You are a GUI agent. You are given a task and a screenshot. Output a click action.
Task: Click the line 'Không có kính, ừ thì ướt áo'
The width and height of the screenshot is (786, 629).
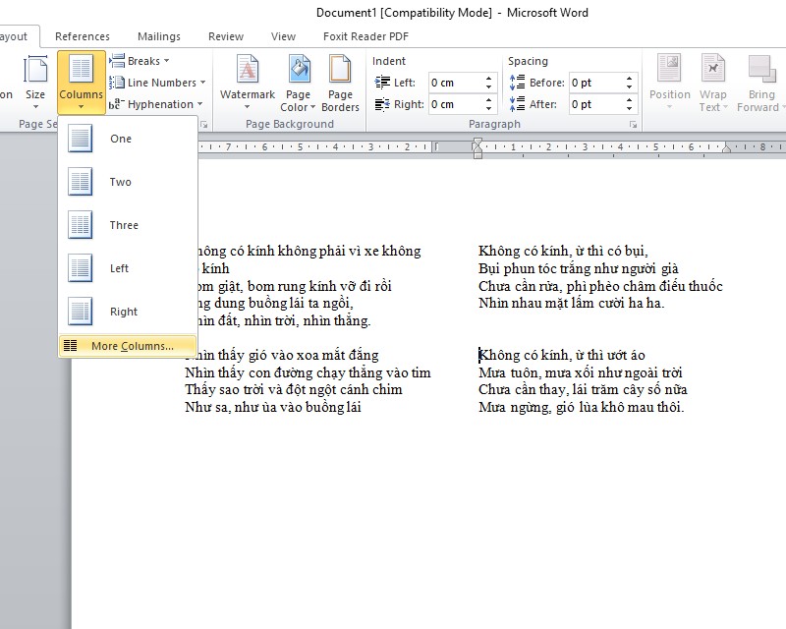pos(562,355)
